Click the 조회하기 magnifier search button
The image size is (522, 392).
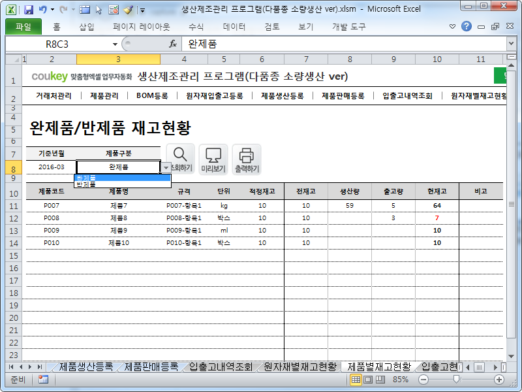[180, 159]
